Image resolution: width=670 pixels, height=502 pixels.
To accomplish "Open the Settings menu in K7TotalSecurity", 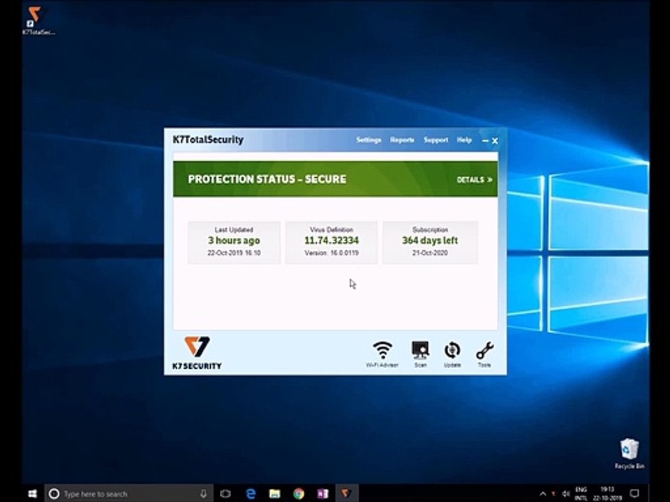I will [368, 140].
